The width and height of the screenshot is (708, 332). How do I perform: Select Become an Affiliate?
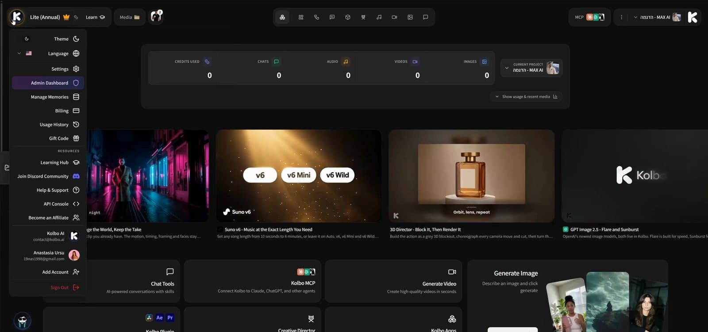coord(48,218)
